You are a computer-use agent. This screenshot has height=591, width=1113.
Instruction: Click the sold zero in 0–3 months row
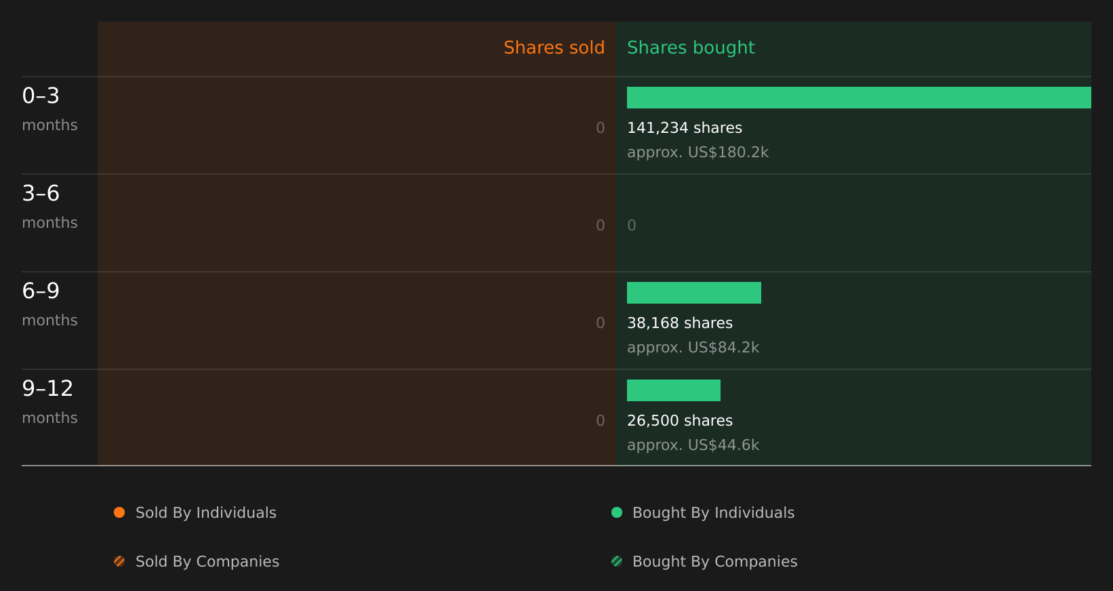pos(601,128)
